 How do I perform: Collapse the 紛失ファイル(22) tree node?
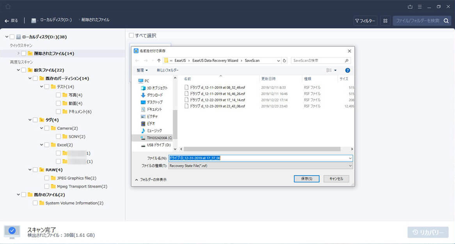[18, 70]
